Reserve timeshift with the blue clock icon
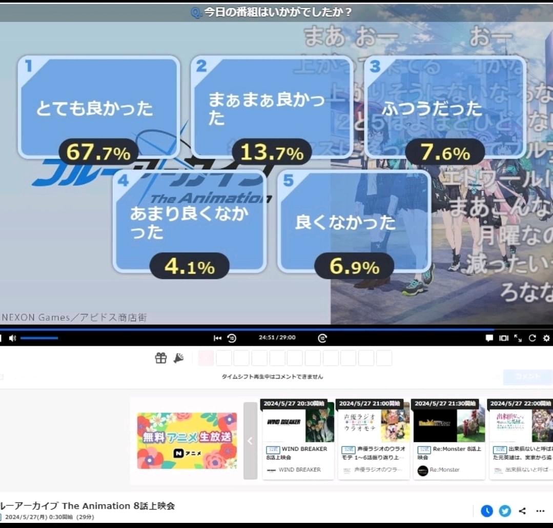The width and height of the screenshot is (553, 528). click(487, 511)
